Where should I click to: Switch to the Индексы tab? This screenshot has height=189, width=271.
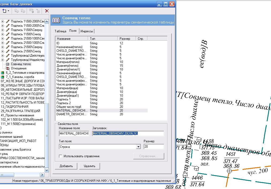pyautogui.click(x=87, y=31)
